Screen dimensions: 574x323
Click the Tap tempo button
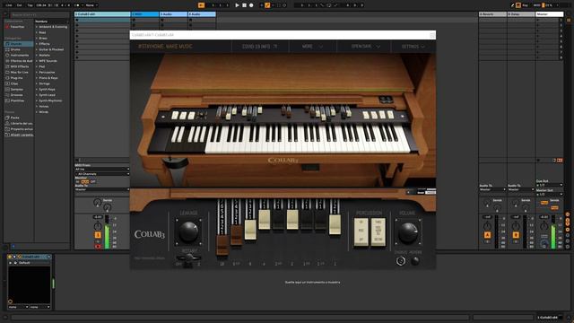pos(30,5)
